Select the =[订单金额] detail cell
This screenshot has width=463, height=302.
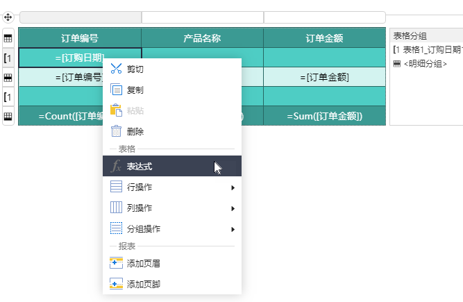324,77
